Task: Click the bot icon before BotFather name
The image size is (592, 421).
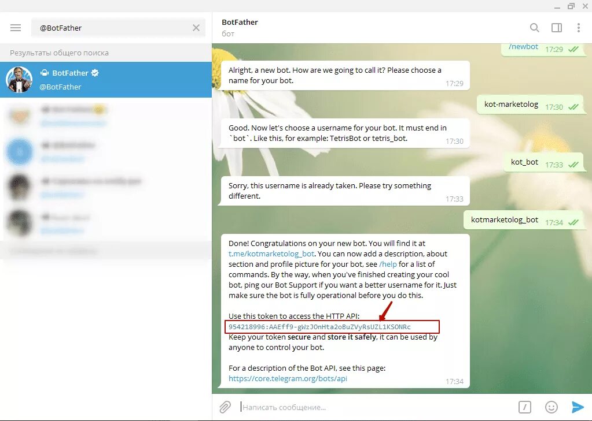Action: [45, 73]
